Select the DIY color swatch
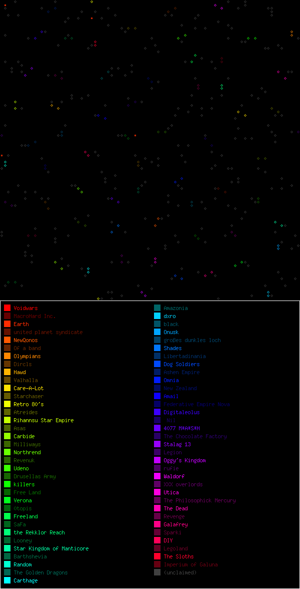Image resolution: width=300 pixels, height=589 pixels. point(157,540)
